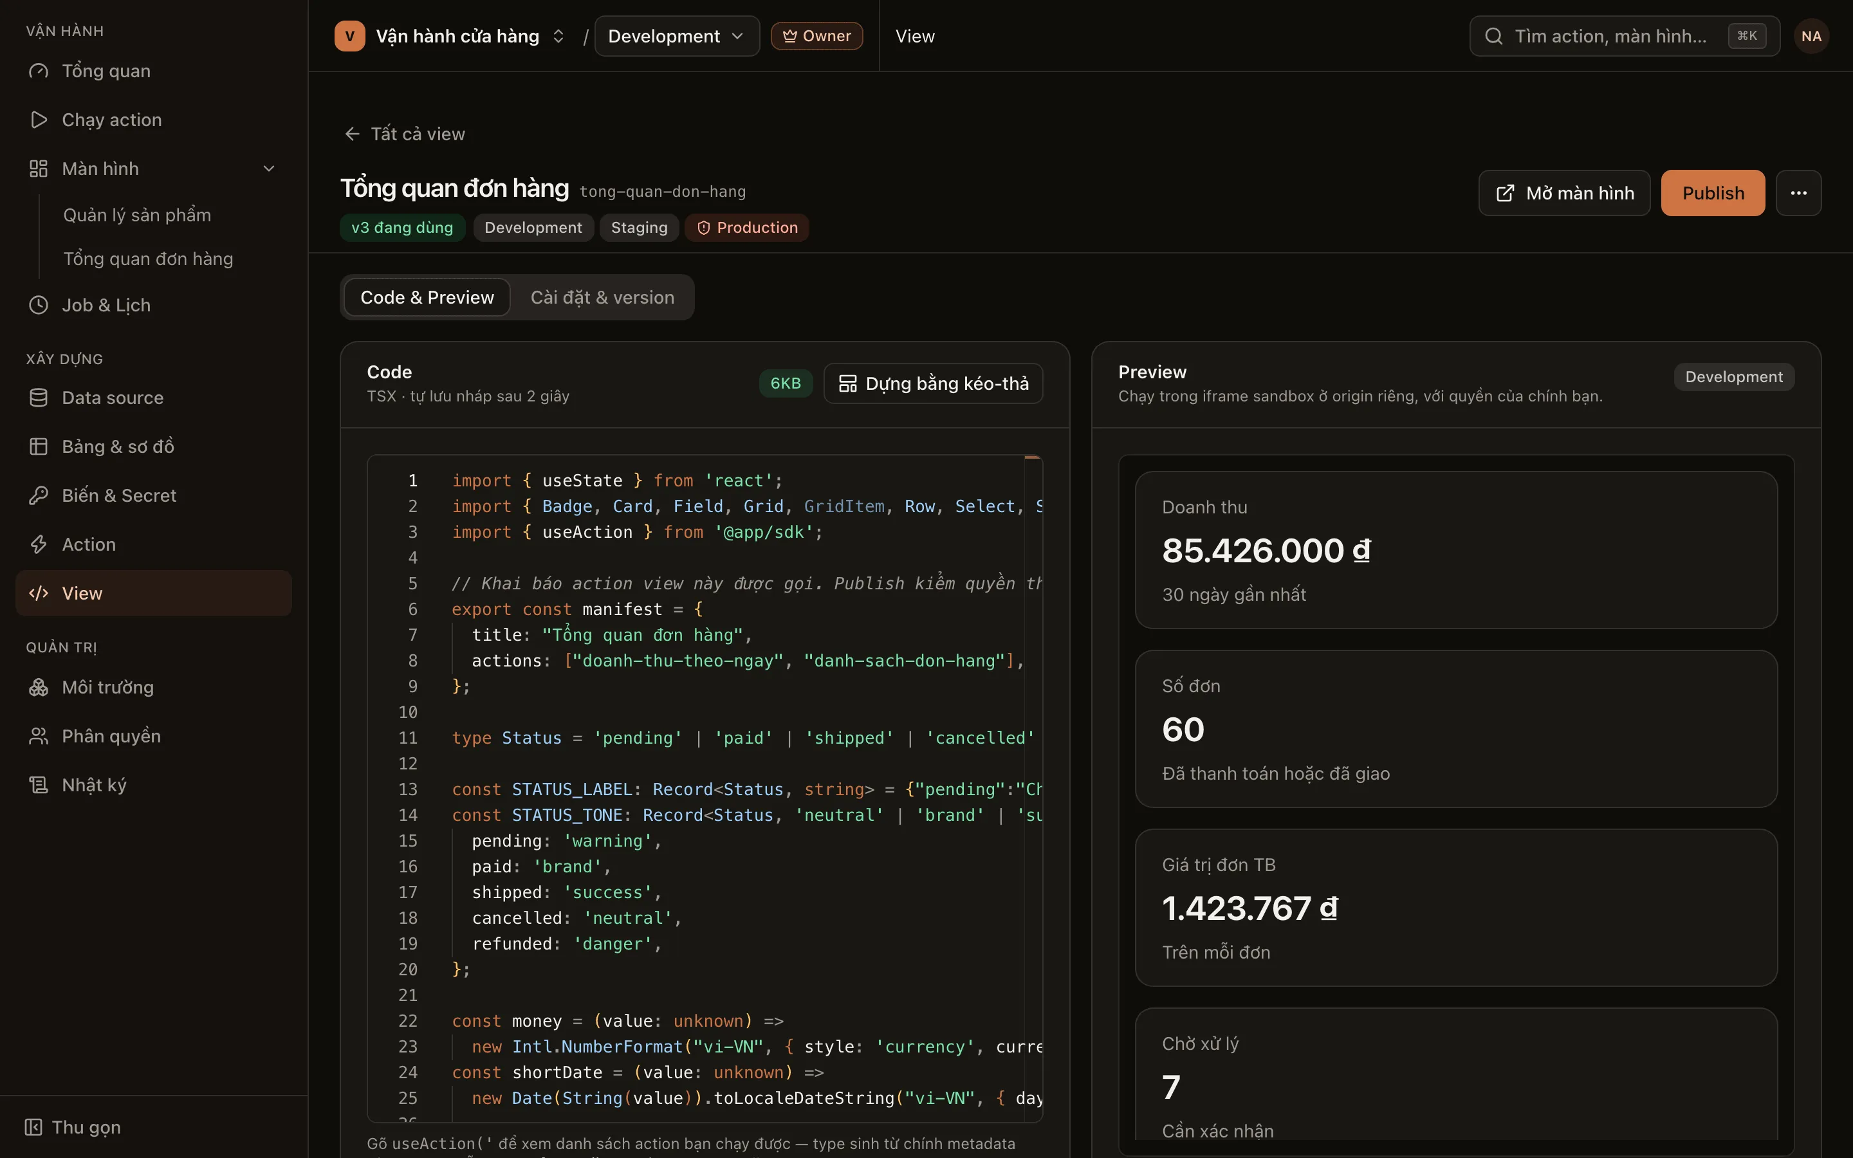Select the Code & Preview tab
Screen dimensions: 1853x1158
coord(427,297)
